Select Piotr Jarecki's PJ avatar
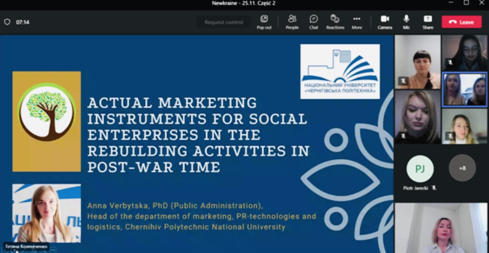 [419, 169]
